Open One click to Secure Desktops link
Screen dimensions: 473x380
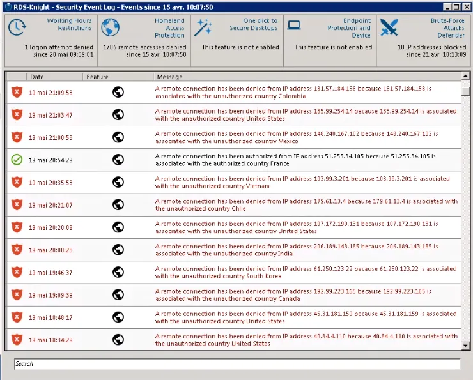pos(253,24)
